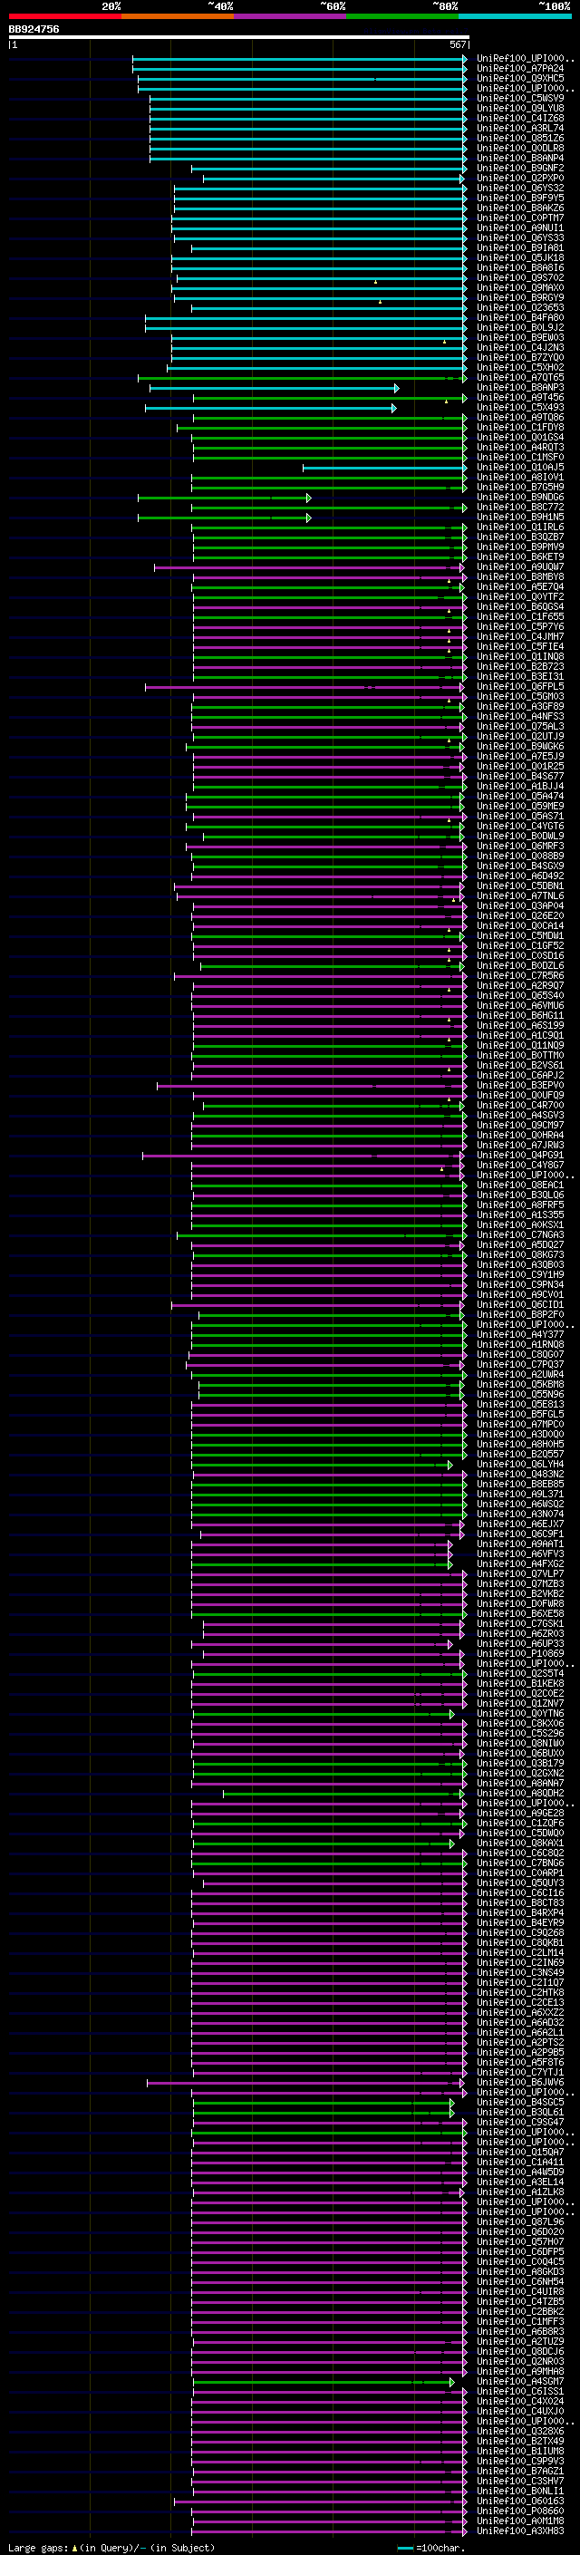Click label UniRef100_A7QT65
Viewport: 580px width, 2555px height.
pyautogui.click(x=520, y=378)
